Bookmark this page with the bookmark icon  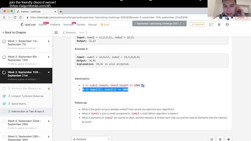tap(20, 17)
